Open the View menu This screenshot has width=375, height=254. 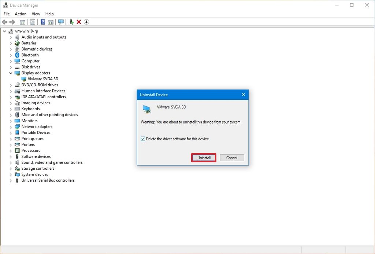(x=36, y=14)
